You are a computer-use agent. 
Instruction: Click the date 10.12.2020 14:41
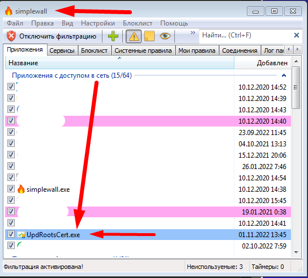(x=263, y=224)
